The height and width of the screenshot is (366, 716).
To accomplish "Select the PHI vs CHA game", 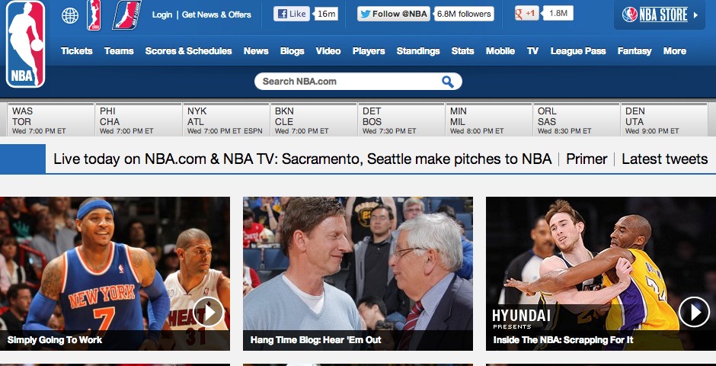I will 139,120.
